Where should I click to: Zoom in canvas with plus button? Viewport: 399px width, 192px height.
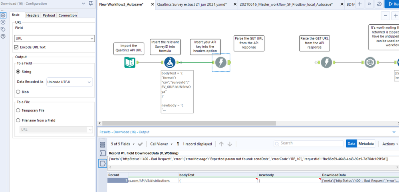[395, 16]
